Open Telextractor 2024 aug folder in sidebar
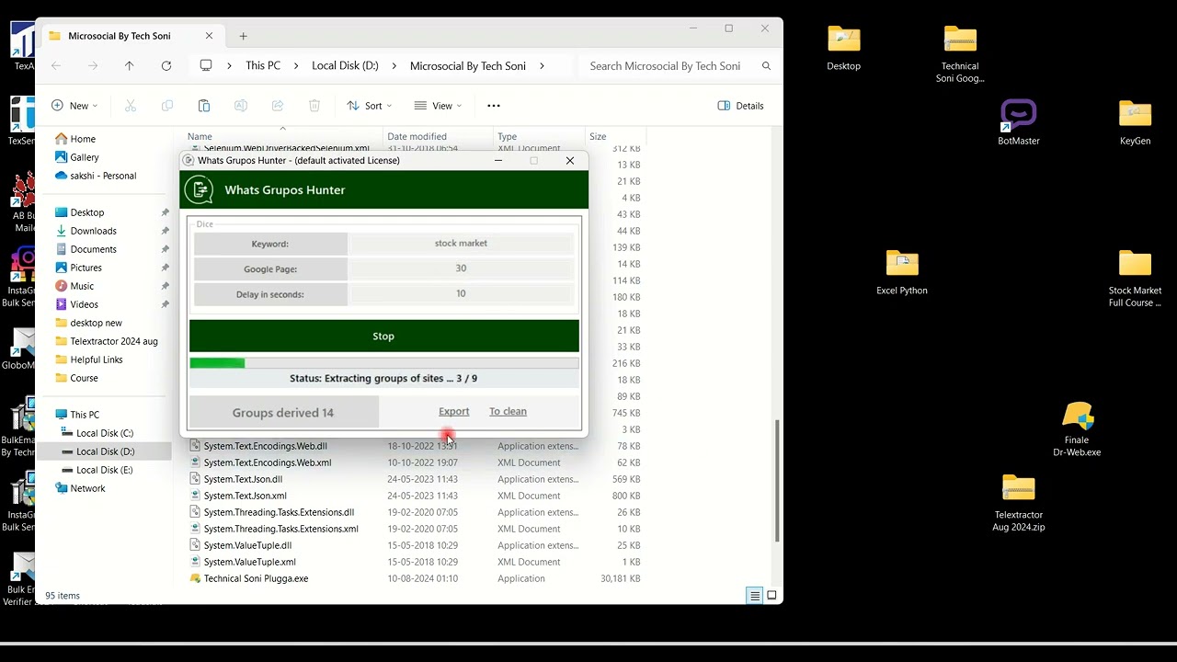Screen dimensions: 1177x662 pos(107,341)
